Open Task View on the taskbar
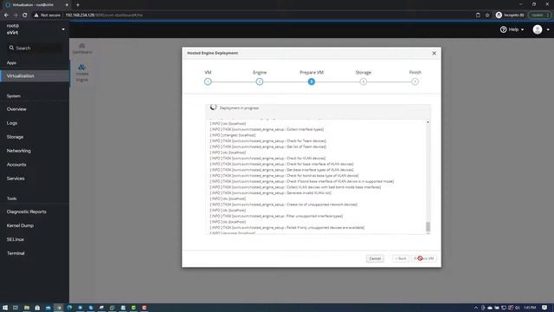Image resolution: width=554 pixels, height=312 pixels. point(16,308)
